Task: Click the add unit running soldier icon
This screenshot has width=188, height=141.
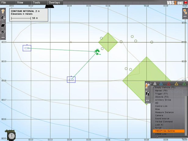Action: [3, 18]
